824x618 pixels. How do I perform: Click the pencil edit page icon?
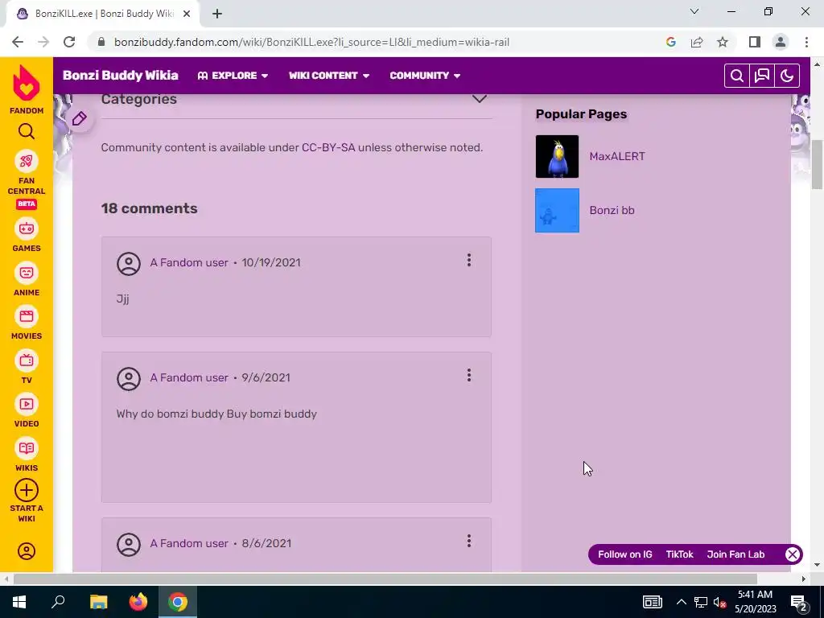[80, 119]
